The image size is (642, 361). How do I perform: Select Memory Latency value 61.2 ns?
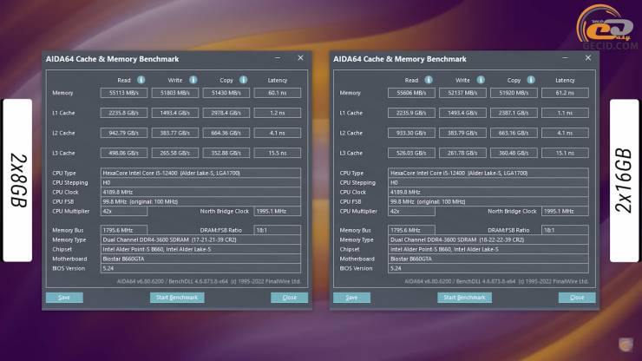point(565,93)
